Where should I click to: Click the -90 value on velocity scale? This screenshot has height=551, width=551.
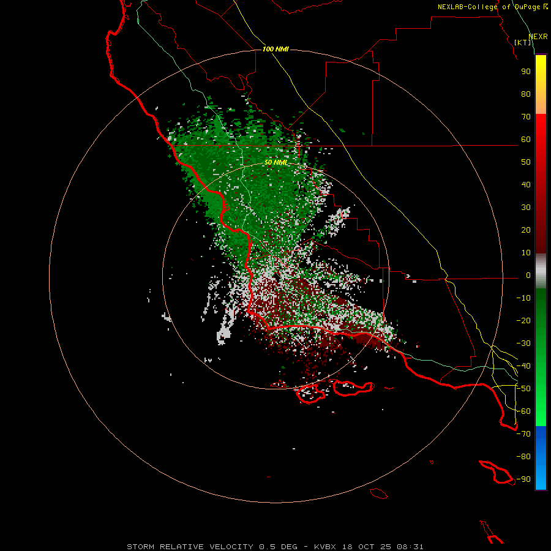[x=523, y=479]
